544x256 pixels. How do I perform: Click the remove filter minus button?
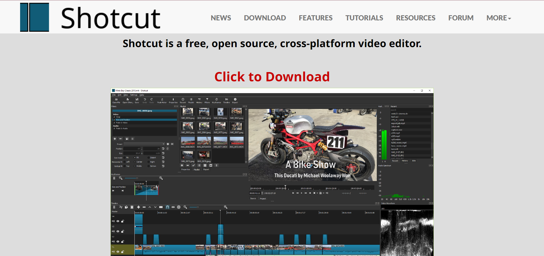tap(121, 139)
